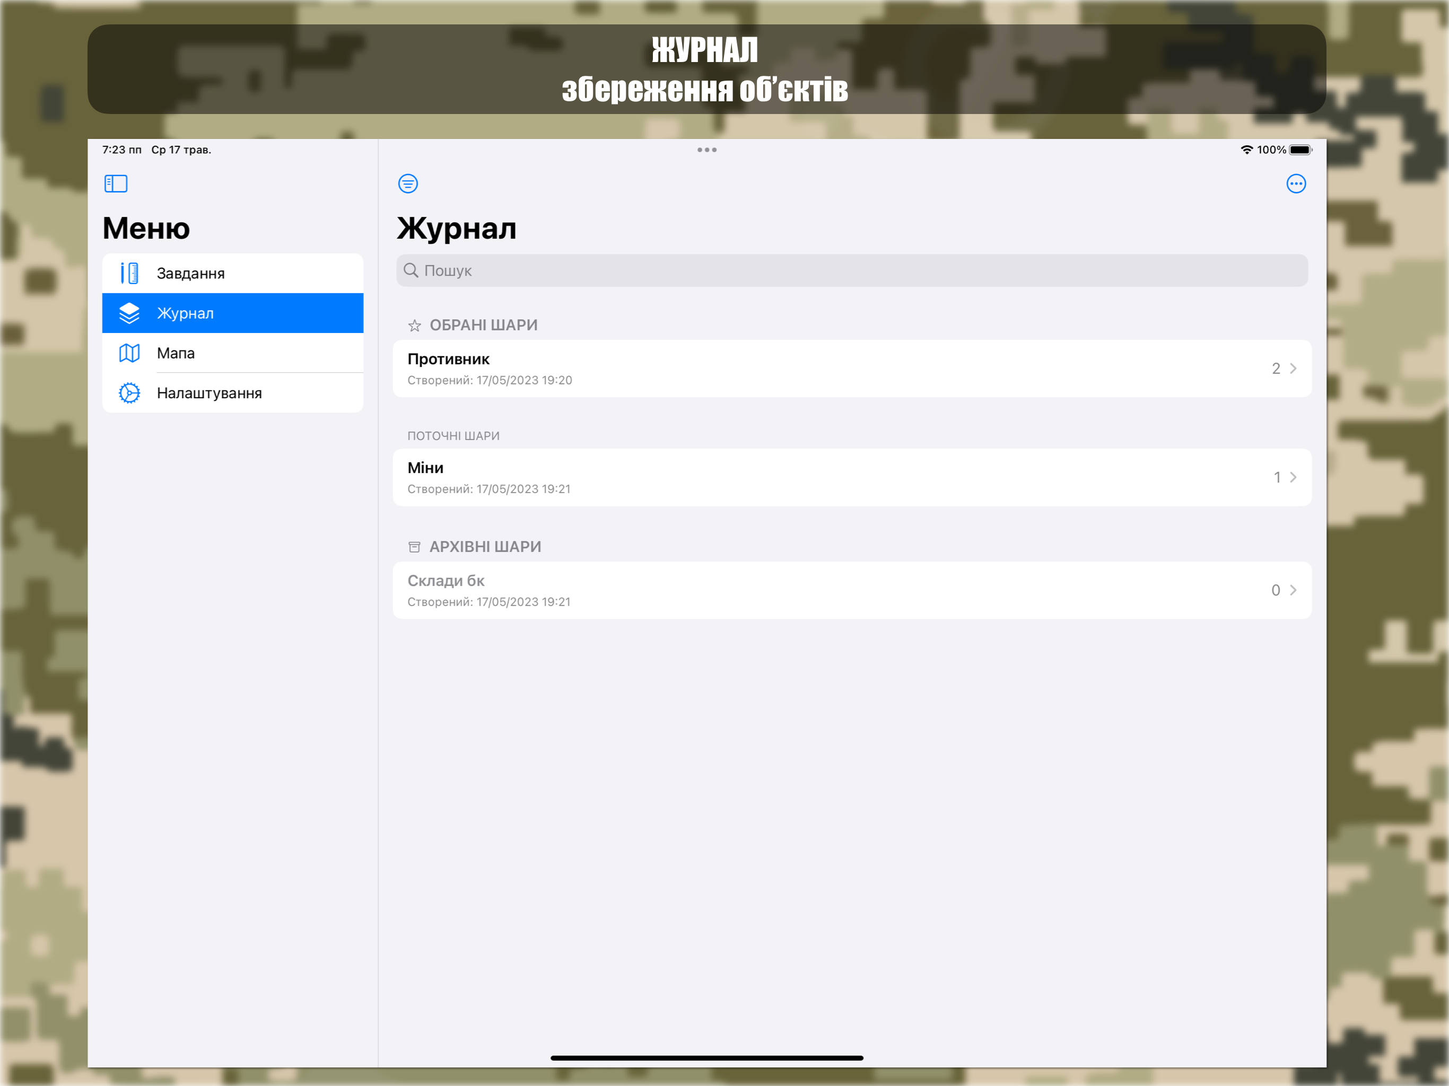Click the star icon by ОБРАНІ ШАРИ

coord(414,326)
